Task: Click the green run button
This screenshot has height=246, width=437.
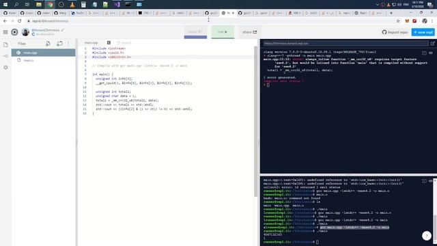Action: [x=223, y=32]
